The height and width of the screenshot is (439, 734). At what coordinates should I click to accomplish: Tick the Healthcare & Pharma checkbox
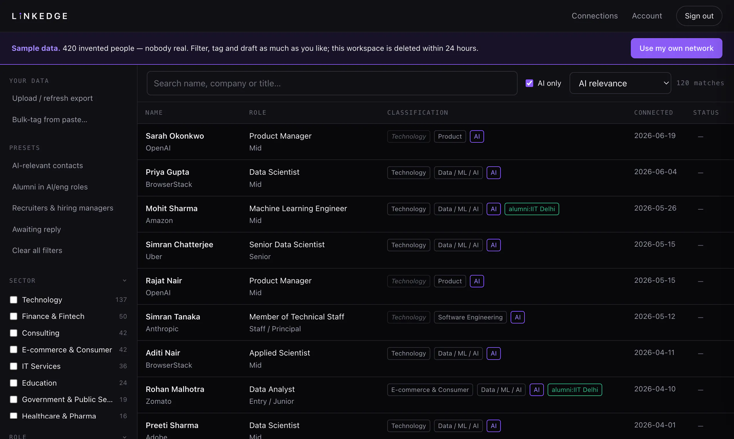[x=14, y=416]
